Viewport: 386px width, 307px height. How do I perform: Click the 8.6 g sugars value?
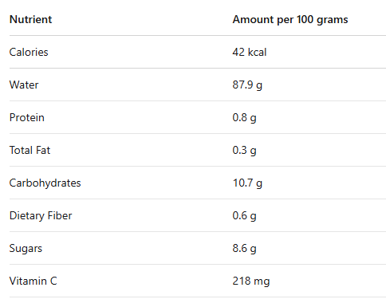244,249
